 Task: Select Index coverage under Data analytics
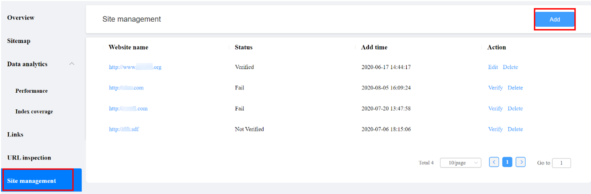point(34,112)
